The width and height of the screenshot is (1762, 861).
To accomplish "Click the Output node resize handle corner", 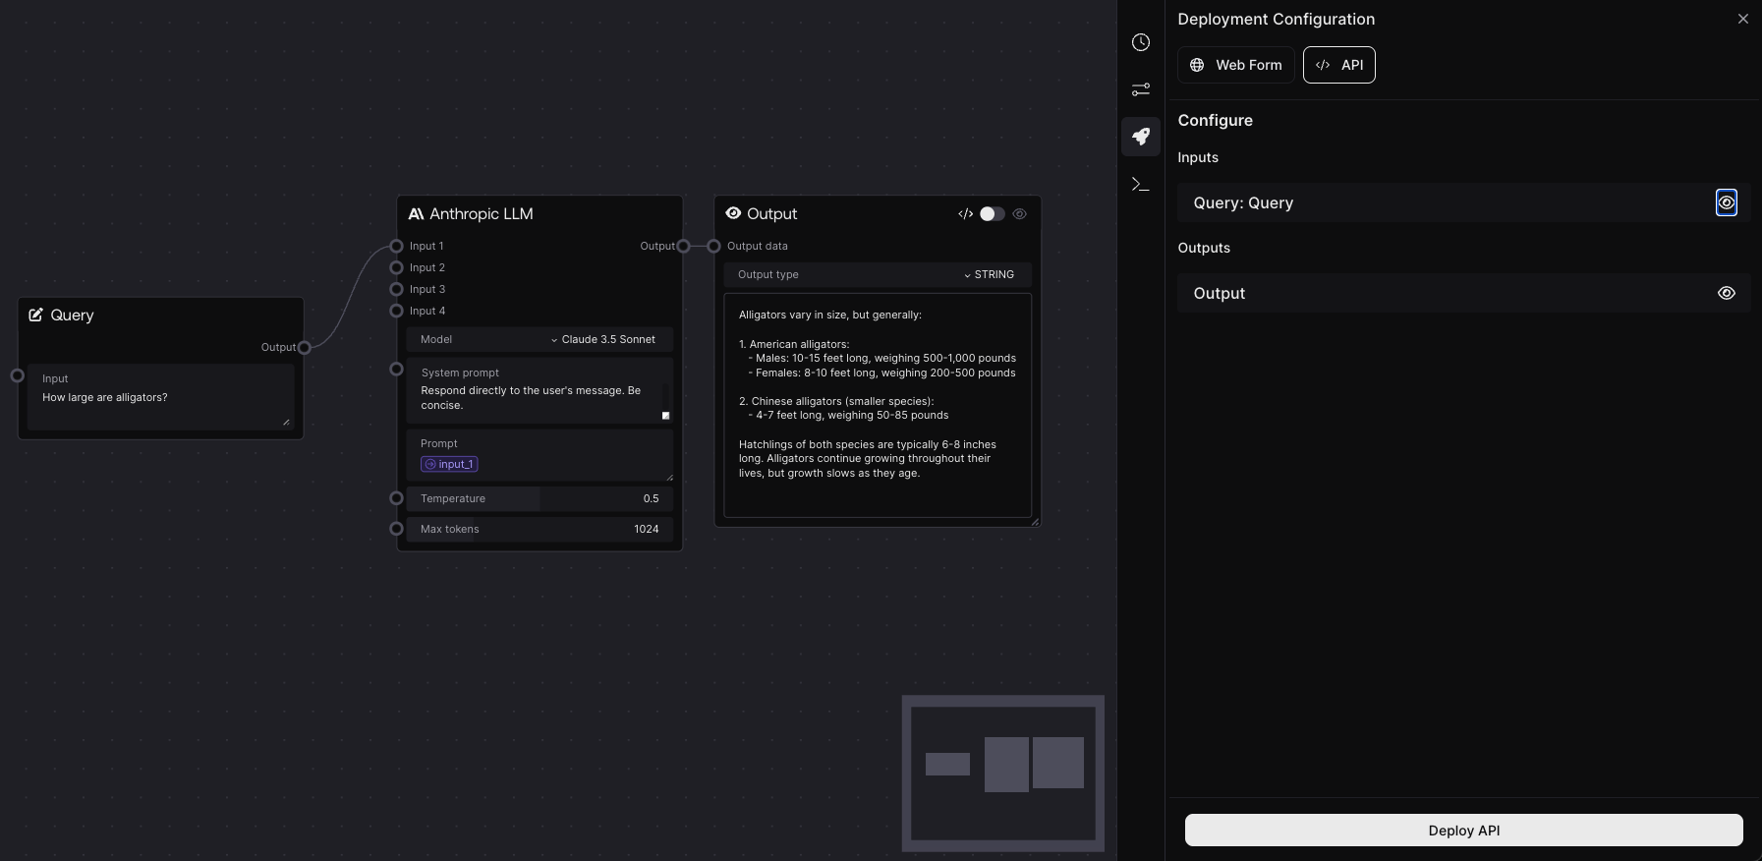I will 1035,522.
